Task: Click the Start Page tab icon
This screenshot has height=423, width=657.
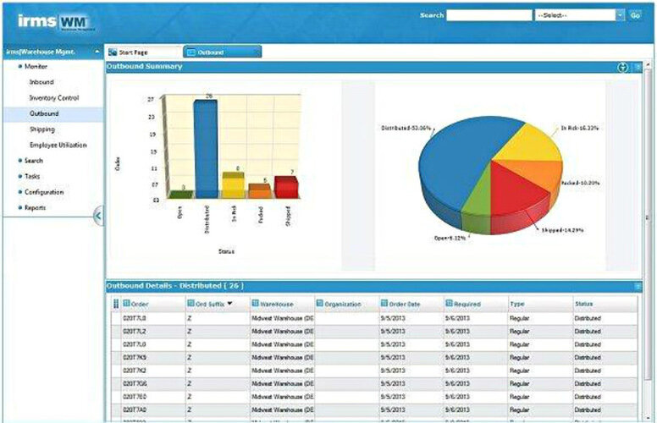Action: [x=112, y=52]
